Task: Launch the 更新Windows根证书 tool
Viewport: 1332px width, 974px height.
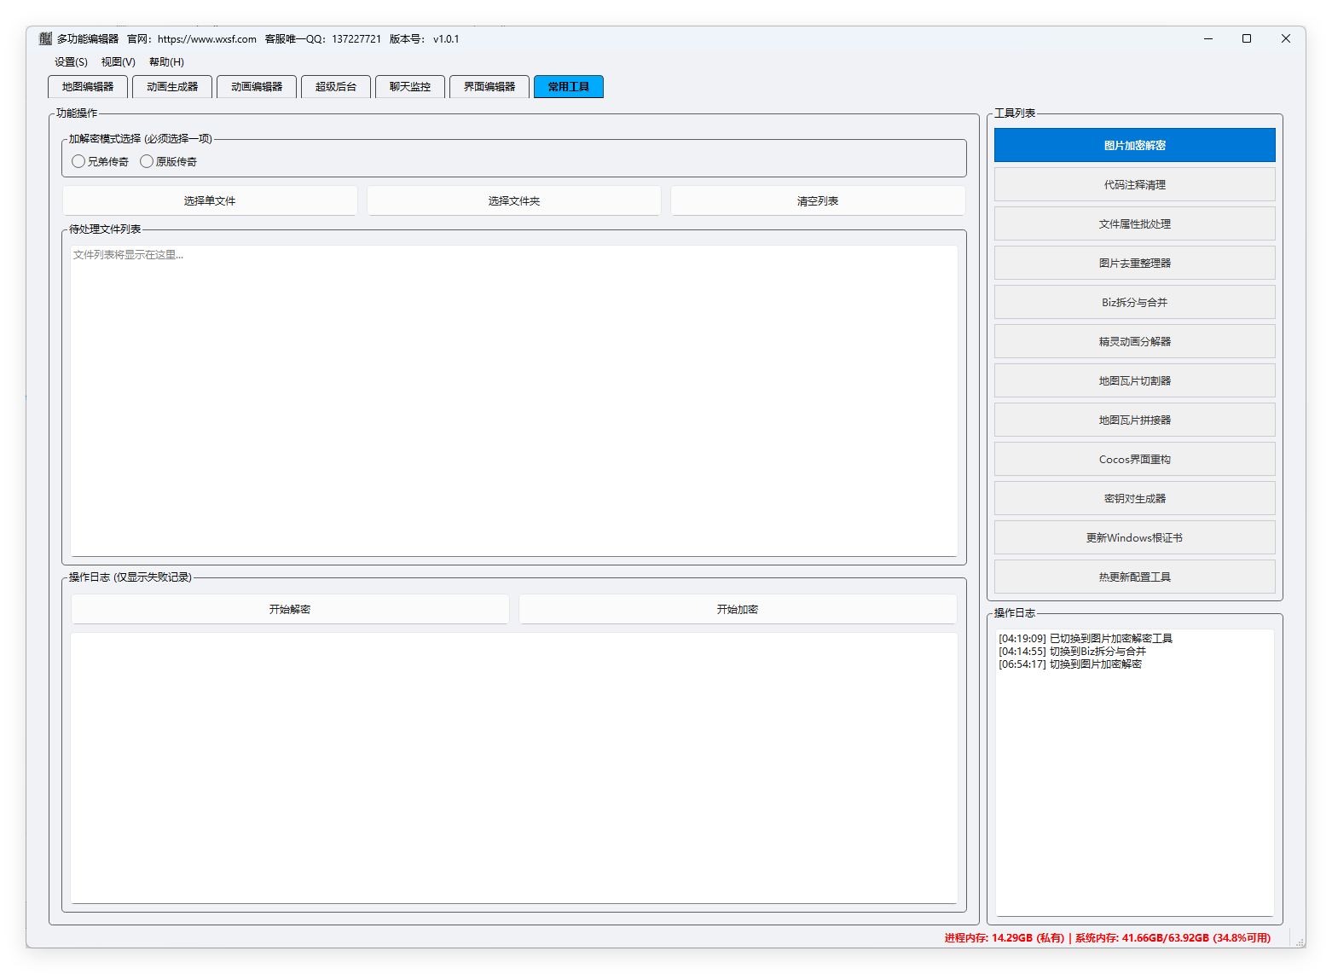Action: [x=1134, y=538]
